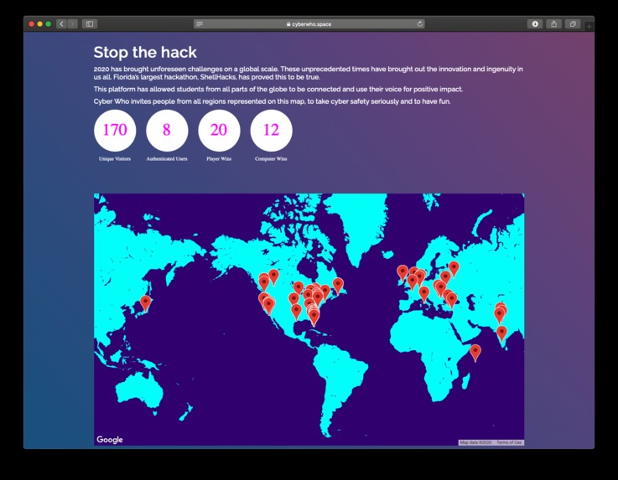Click the northernmost marker in Eastern Europe
Viewport: 618px width, 480px height.
(454, 270)
